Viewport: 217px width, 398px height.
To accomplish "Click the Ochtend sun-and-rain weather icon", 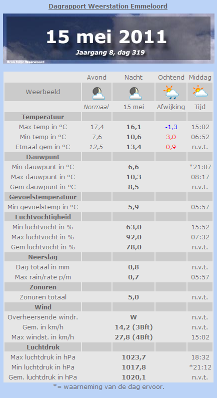I will [171, 92].
